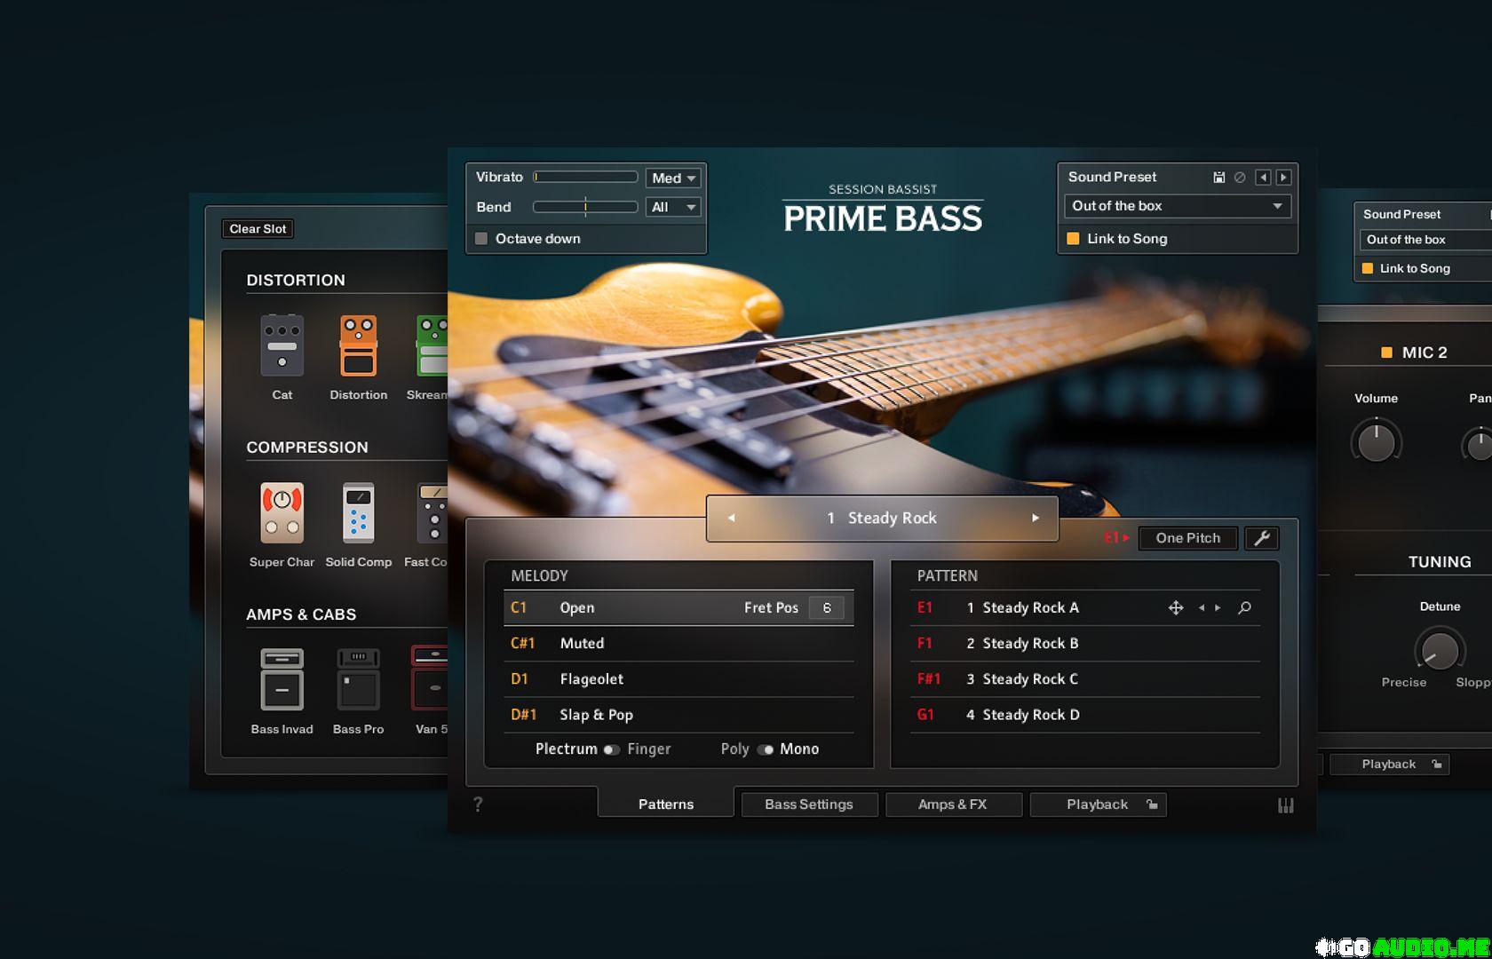Adjust the Vibrato slider
The width and height of the screenshot is (1492, 959).
(x=585, y=178)
